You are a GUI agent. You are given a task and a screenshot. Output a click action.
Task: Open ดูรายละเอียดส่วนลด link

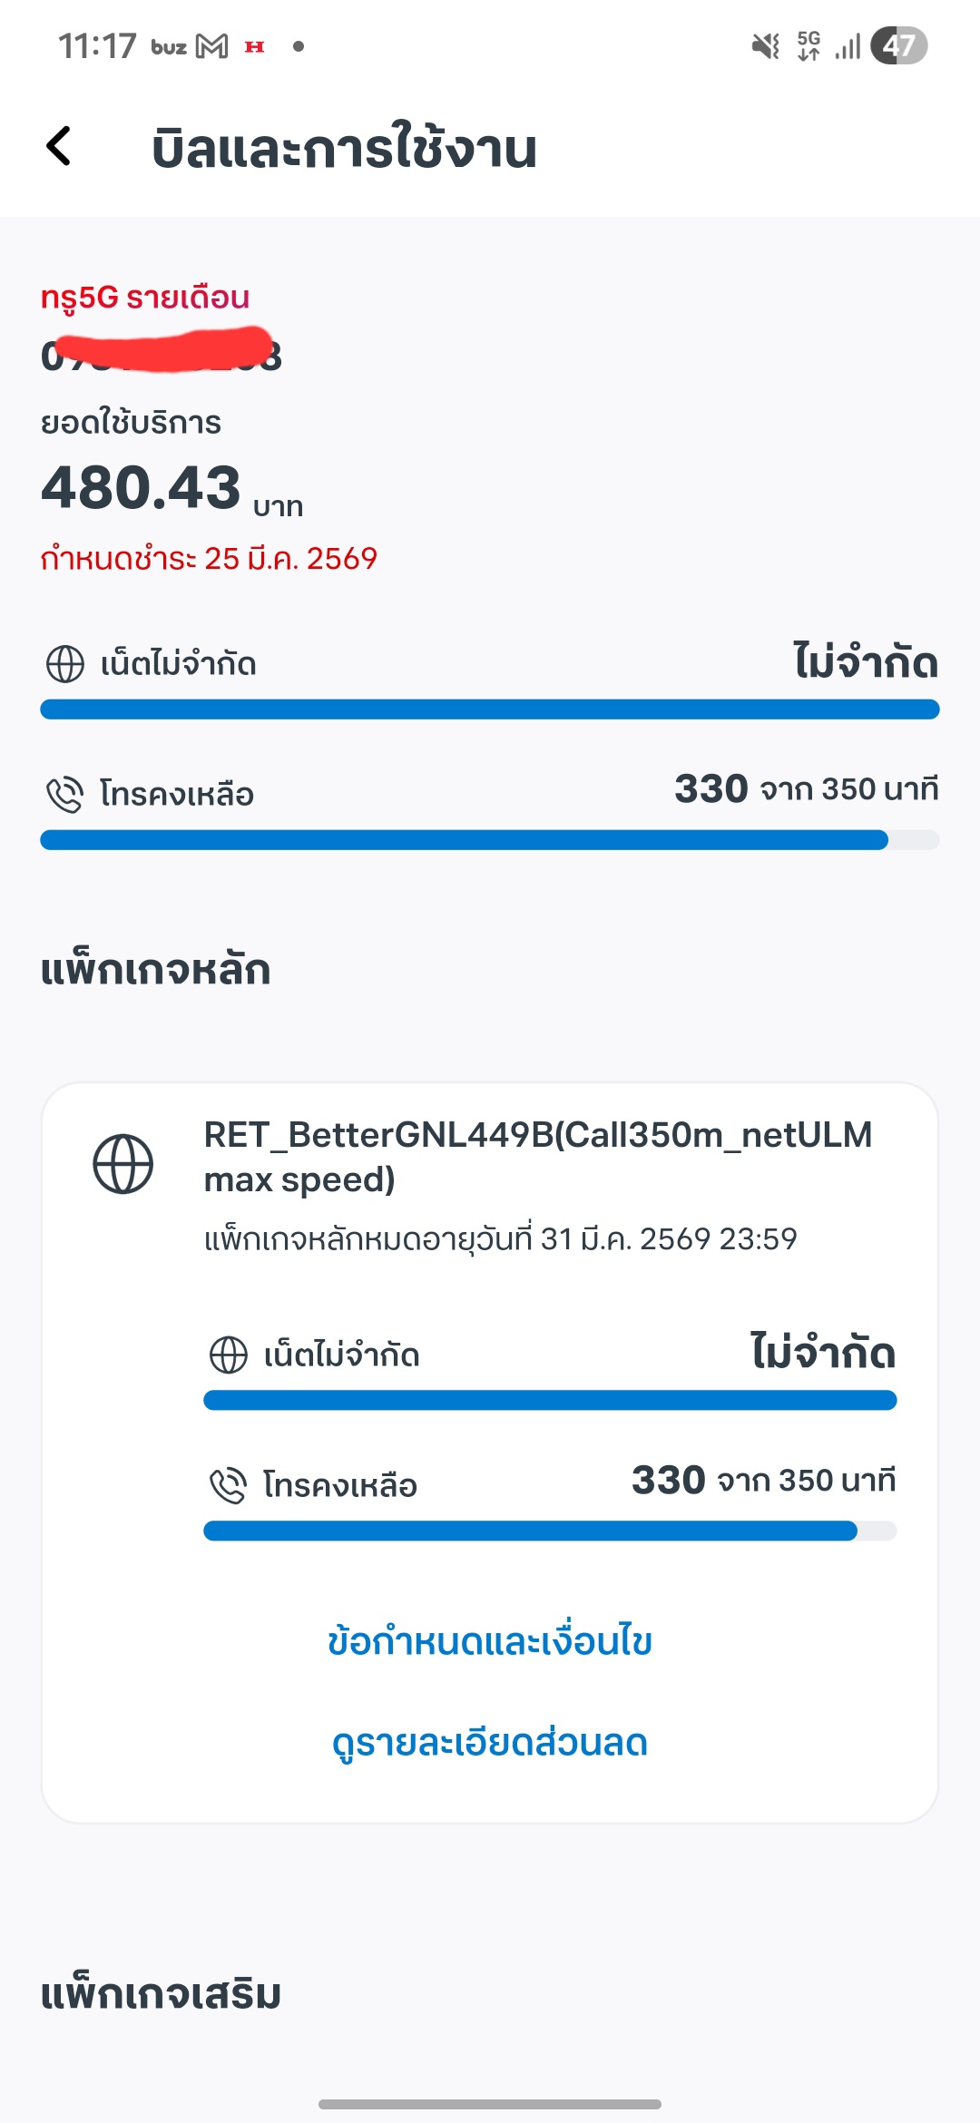pos(490,1743)
